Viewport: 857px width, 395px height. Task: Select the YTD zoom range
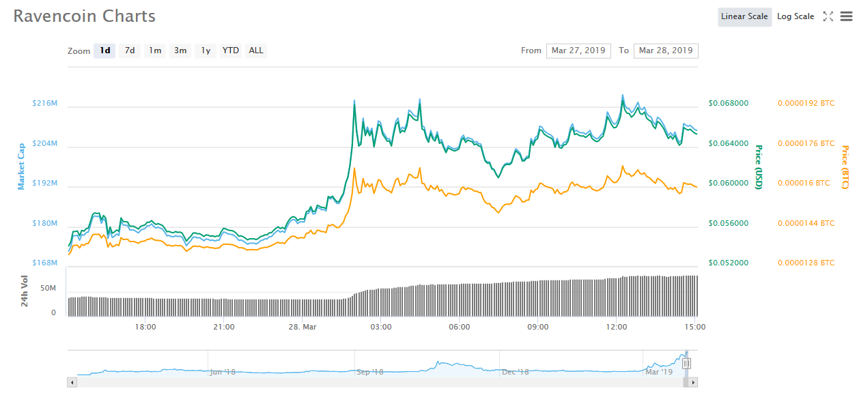(x=231, y=50)
